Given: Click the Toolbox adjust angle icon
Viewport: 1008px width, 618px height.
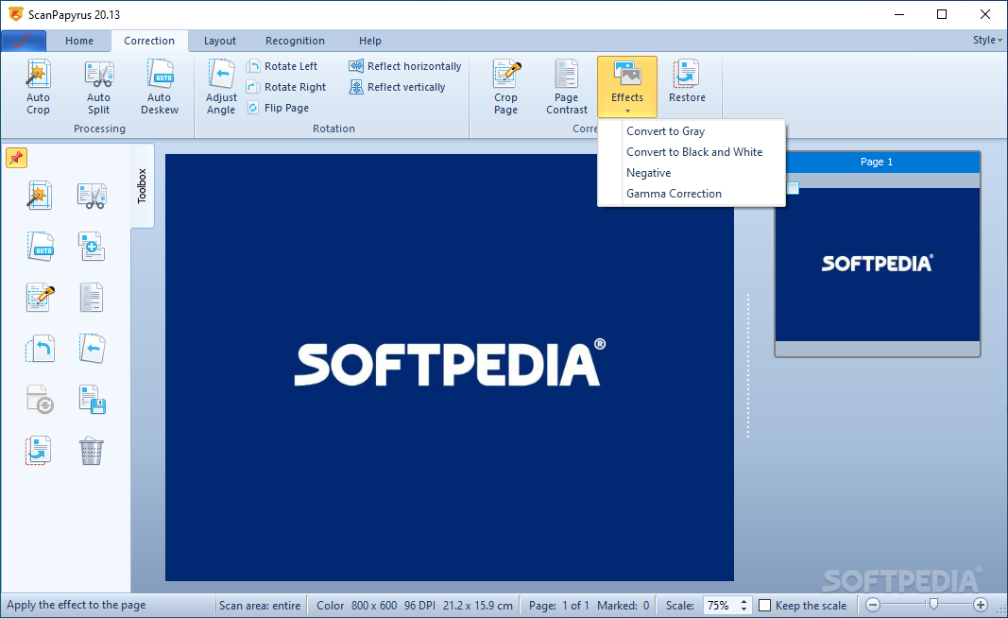Looking at the screenshot, I should point(92,348).
